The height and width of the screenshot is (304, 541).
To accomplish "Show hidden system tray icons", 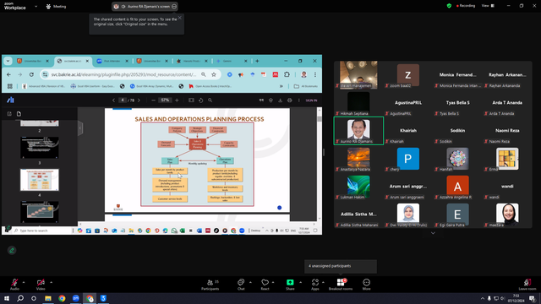I will 483,298.
